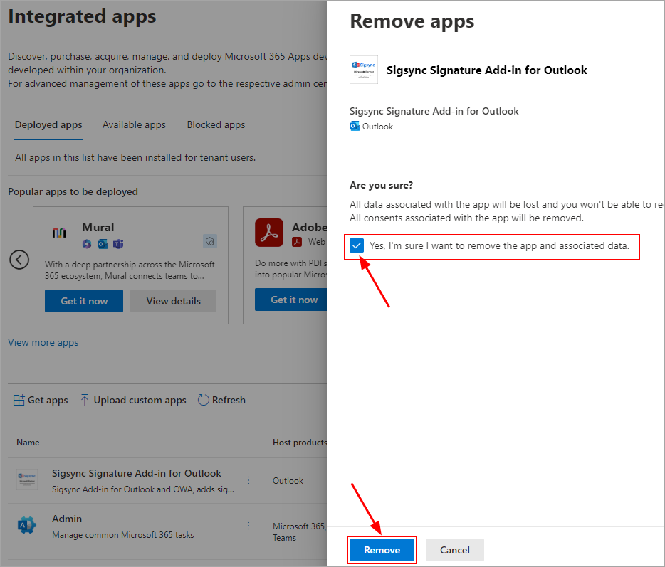
Task: Click the shield badge on the Mural card
Action: click(209, 241)
